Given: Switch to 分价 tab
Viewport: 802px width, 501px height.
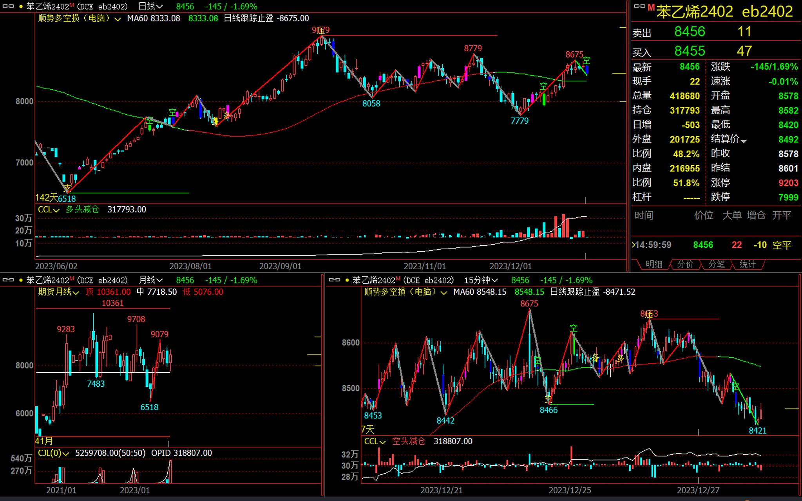Looking at the screenshot, I should click(x=685, y=265).
